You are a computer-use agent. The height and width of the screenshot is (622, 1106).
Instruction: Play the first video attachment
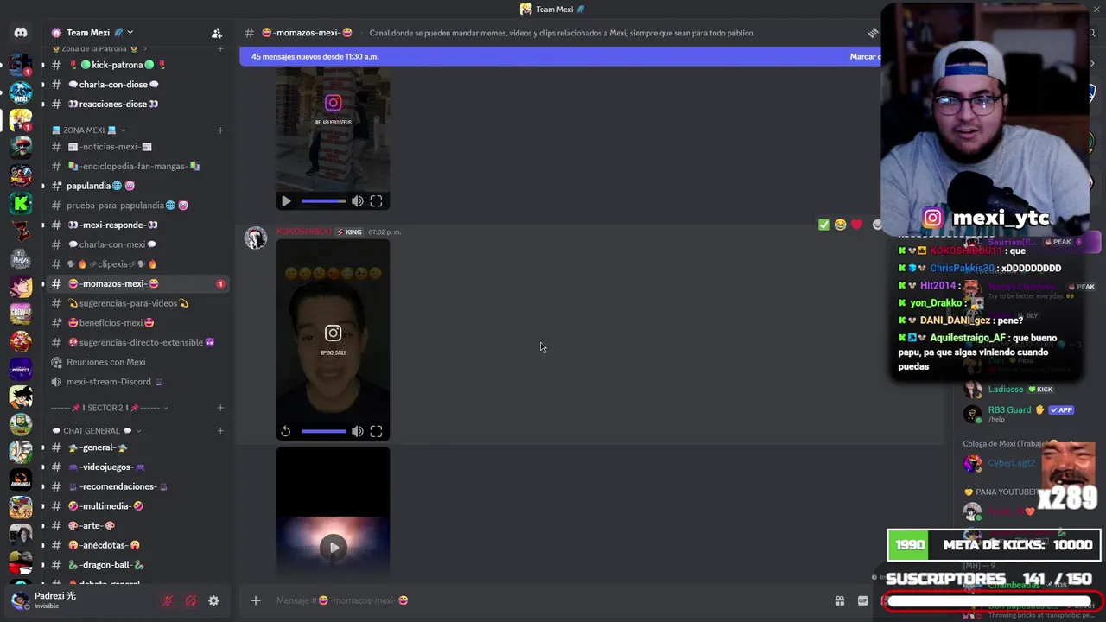tap(286, 201)
